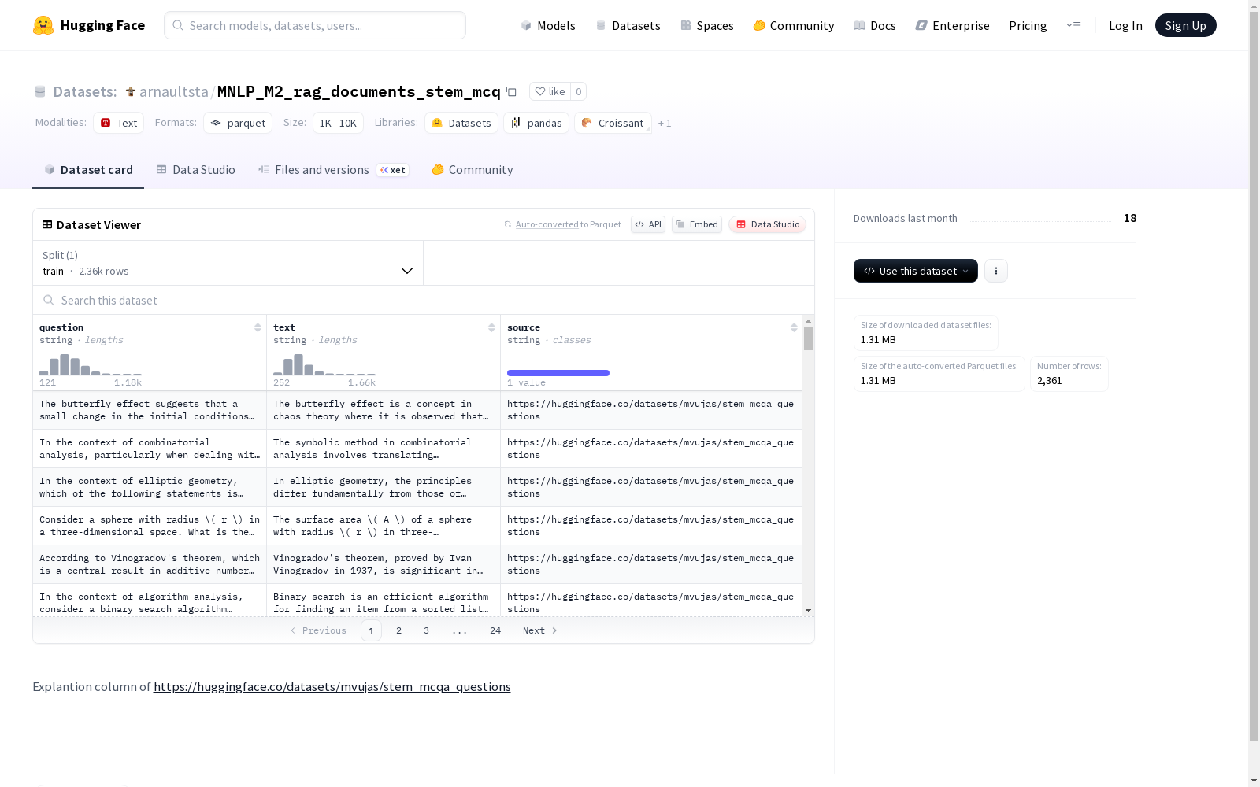Select the butterfly effect question cell
The image size is (1260, 787).
[x=150, y=410]
